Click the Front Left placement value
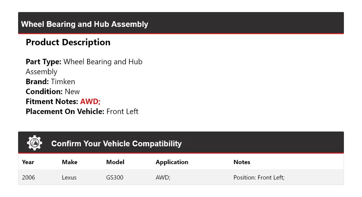 click(x=122, y=111)
